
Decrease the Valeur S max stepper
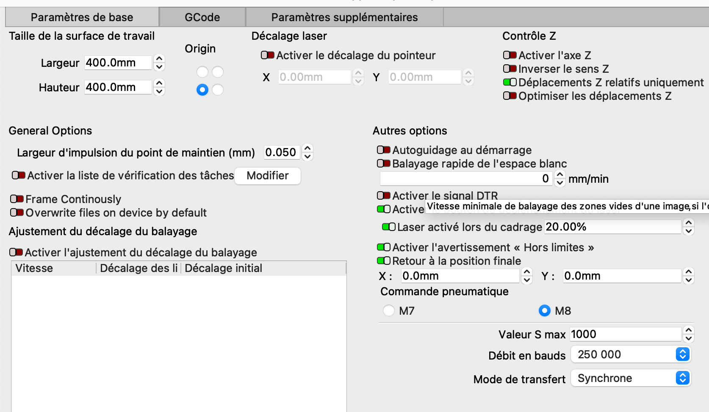click(x=689, y=338)
